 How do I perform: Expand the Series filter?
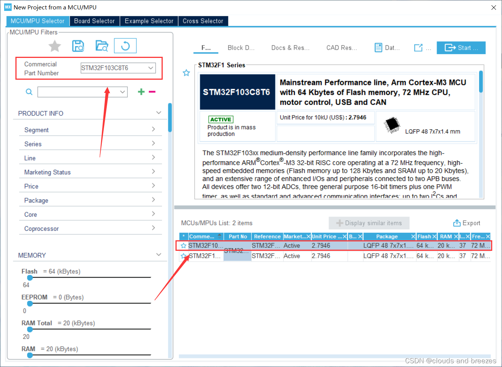tap(153, 143)
